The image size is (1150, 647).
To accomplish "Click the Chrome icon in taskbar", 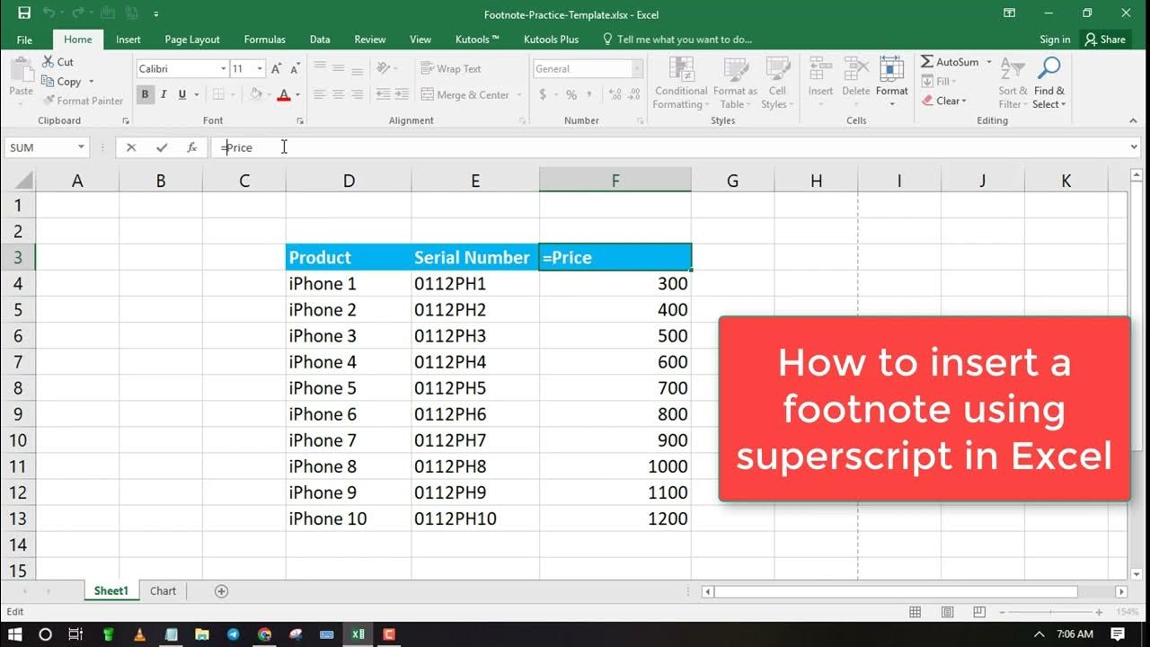I will (x=264, y=634).
